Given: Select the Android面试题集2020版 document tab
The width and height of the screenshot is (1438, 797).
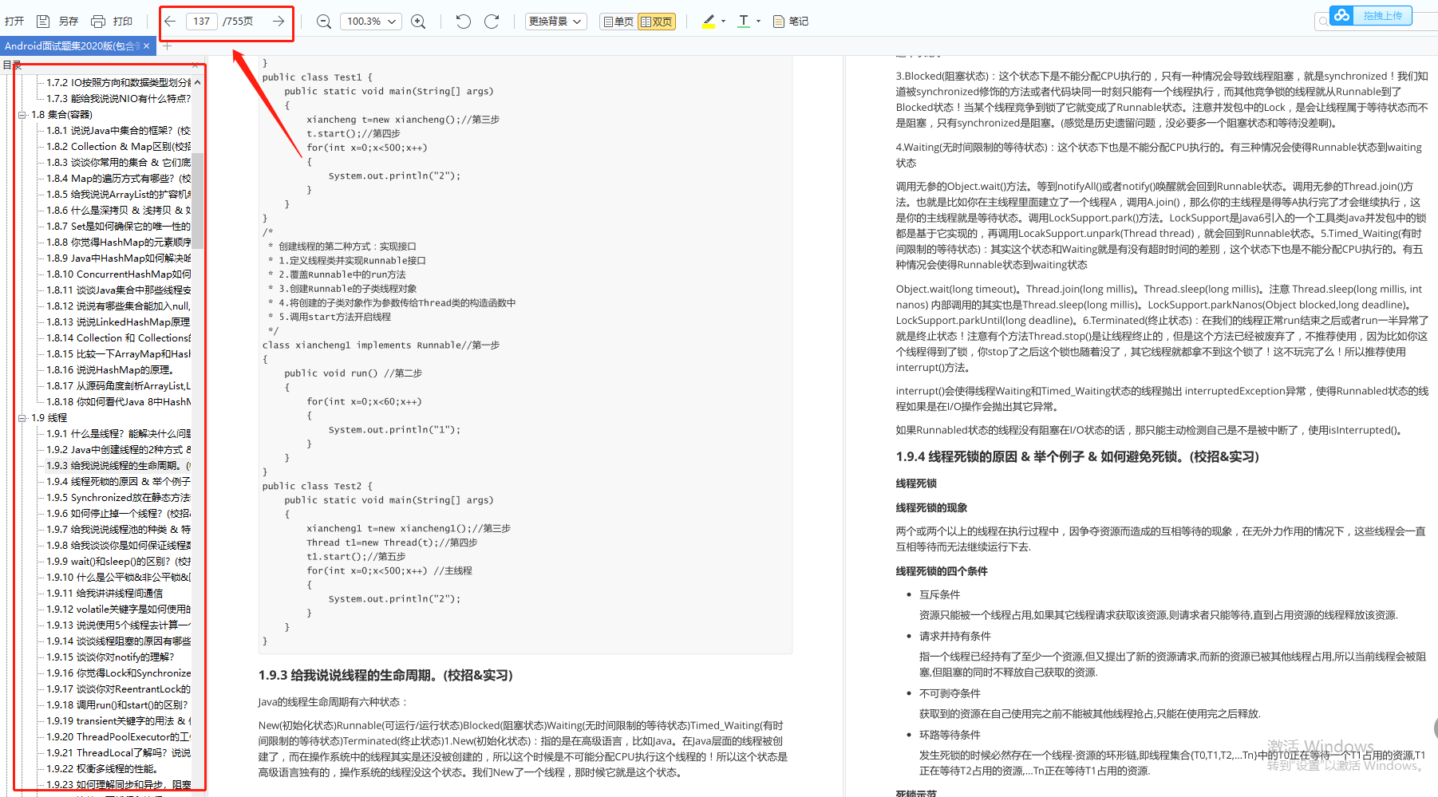Looking at the screenshot, I should pos(72,46).
